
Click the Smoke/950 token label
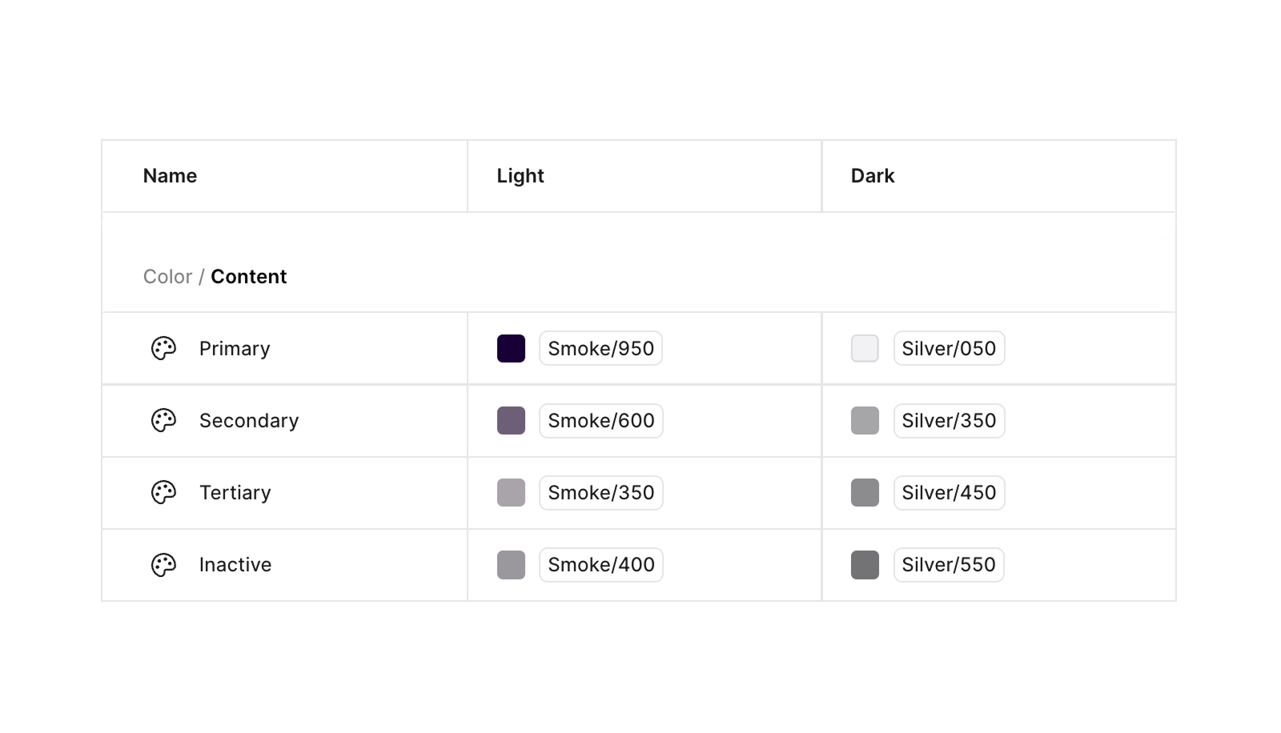coord(600,349)
